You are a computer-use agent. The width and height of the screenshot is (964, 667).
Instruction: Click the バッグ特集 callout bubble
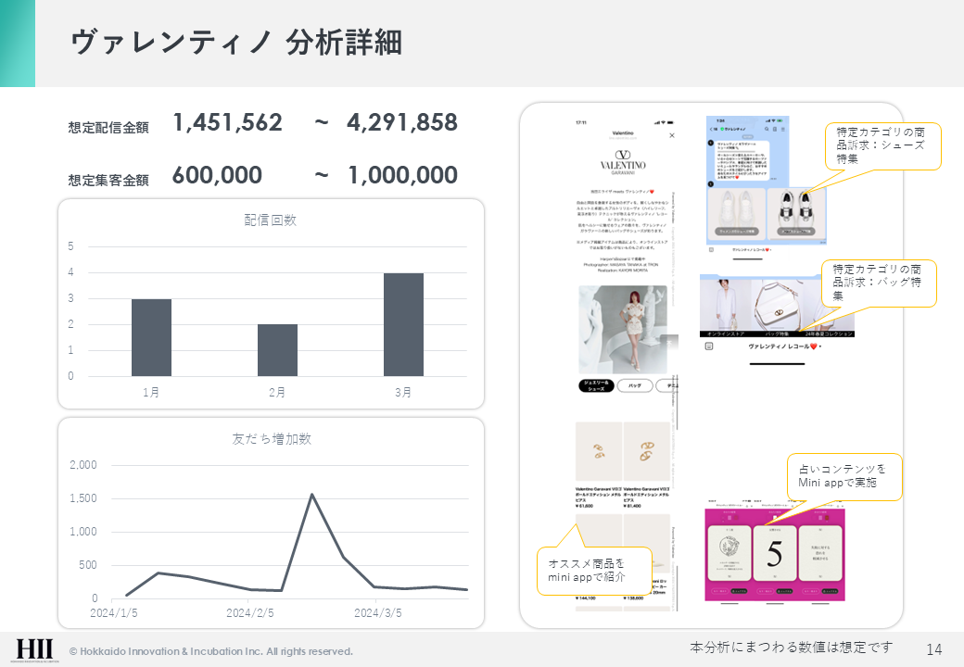(879, 283)
